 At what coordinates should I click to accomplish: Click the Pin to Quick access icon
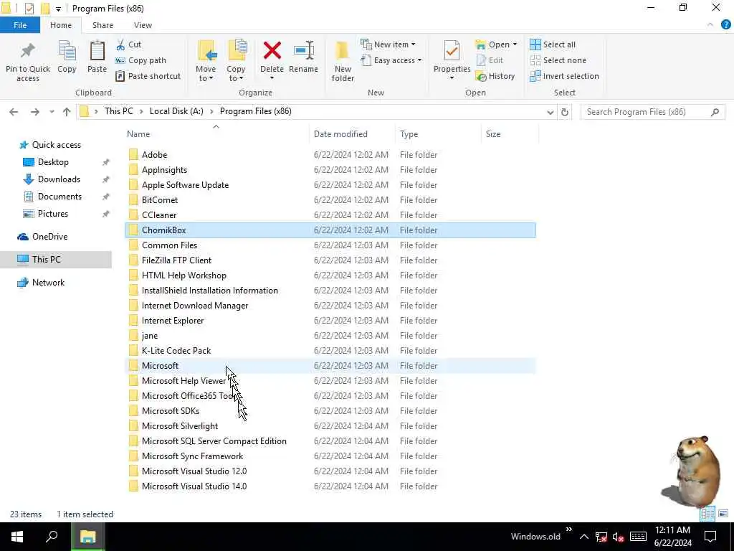click(x=28, y=51)
